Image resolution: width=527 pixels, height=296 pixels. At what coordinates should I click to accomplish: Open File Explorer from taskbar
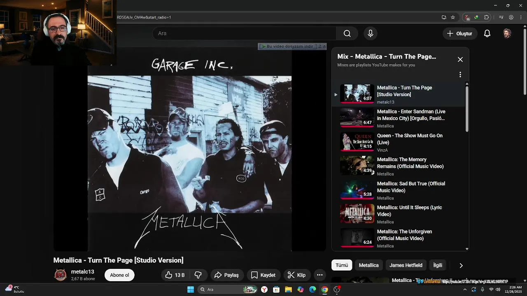[288, 289]
